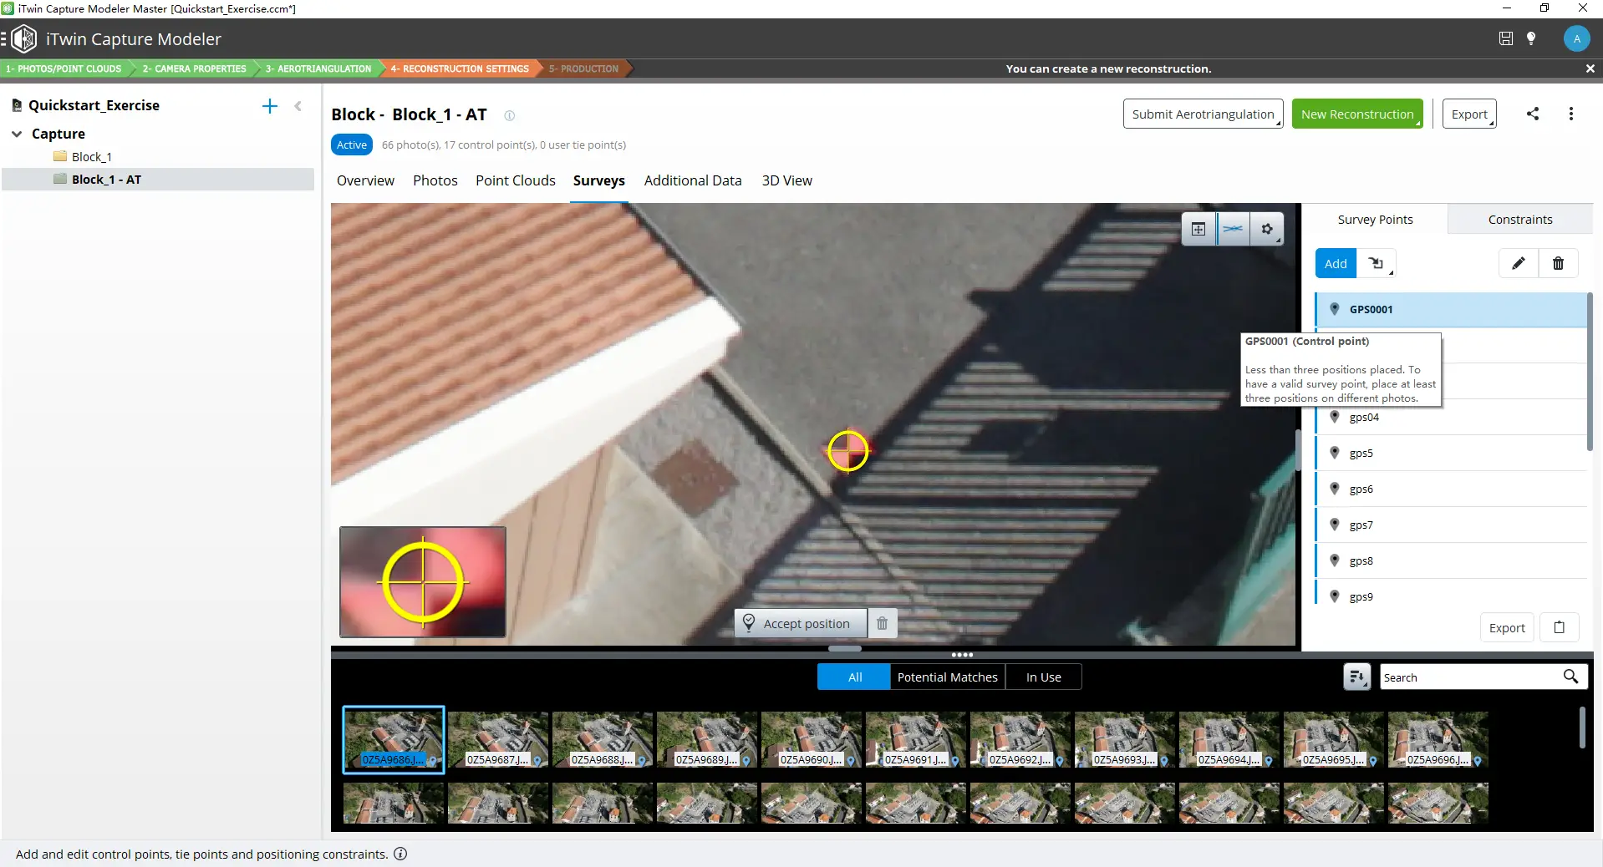Collapse the Capture tree node
This screenshot has width=1603, height=867.
point(17,134)
